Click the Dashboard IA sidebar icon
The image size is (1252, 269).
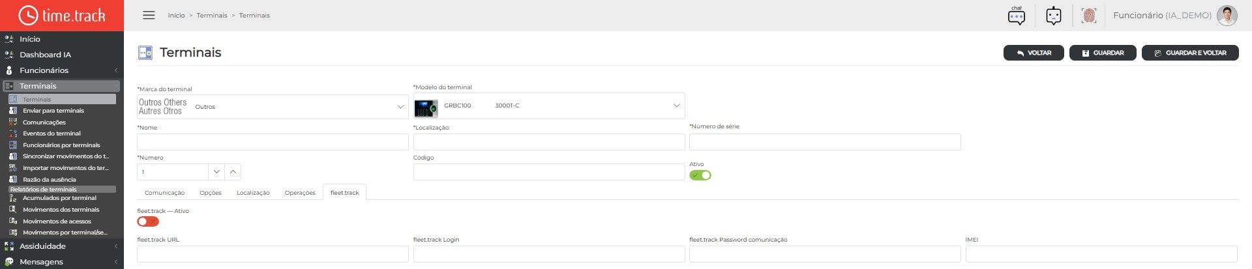(9, 55)
